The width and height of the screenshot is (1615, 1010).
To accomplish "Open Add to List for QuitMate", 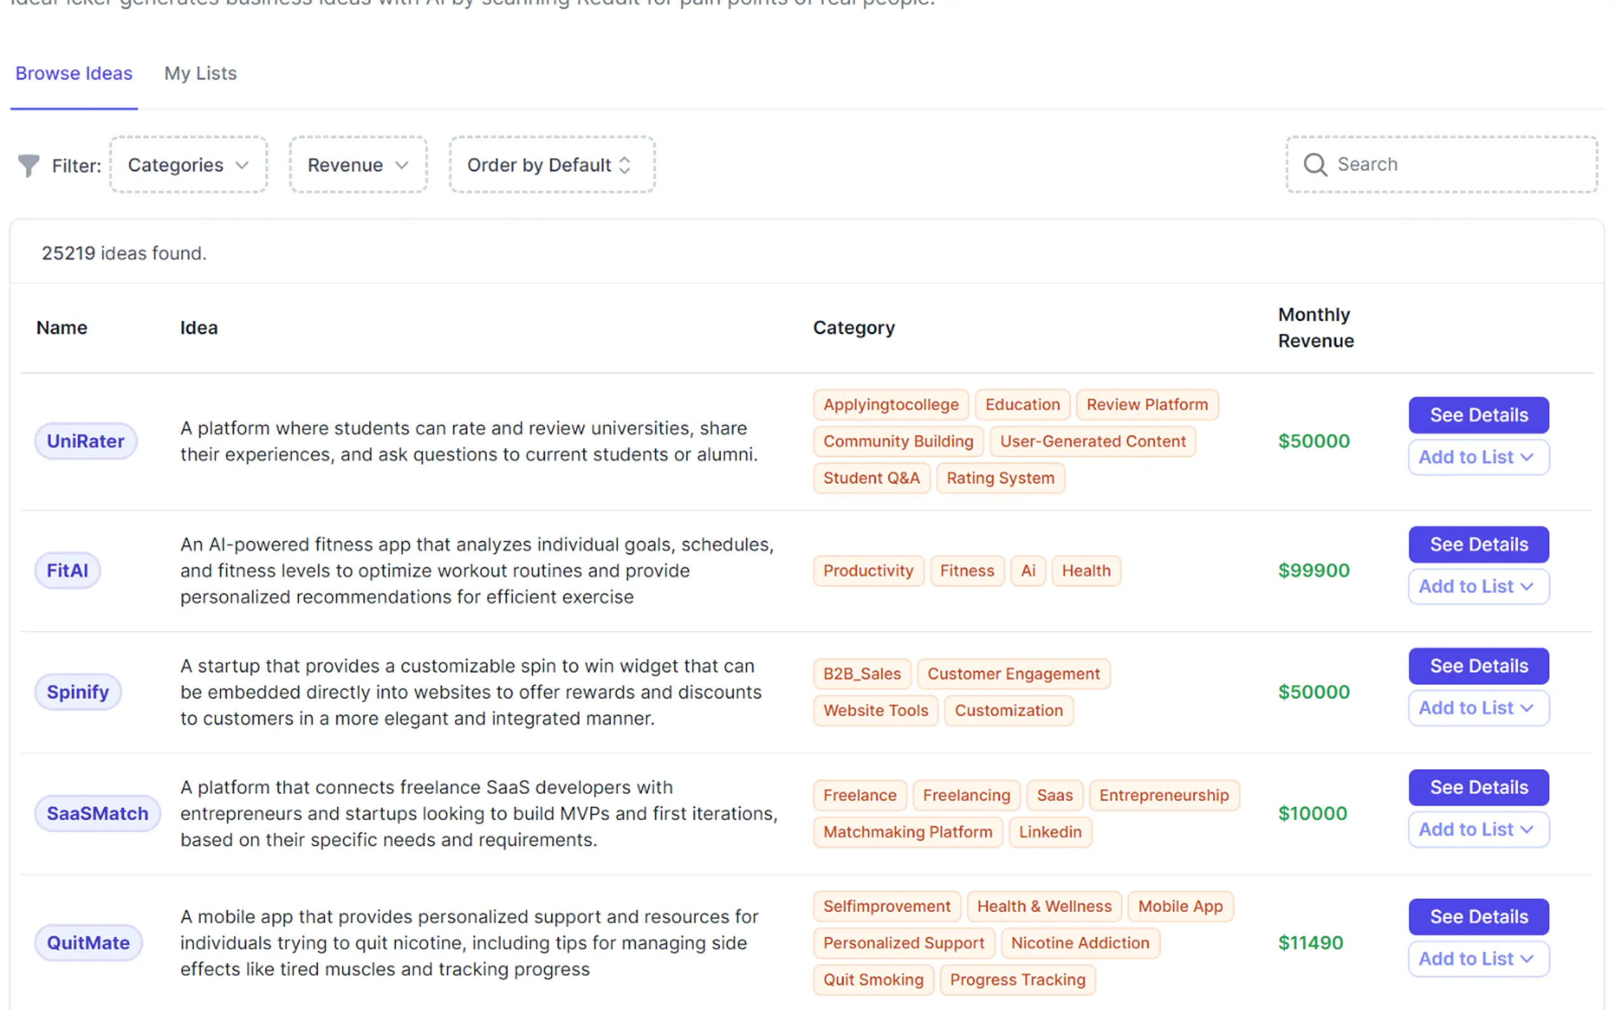I will coord(1478,958).
